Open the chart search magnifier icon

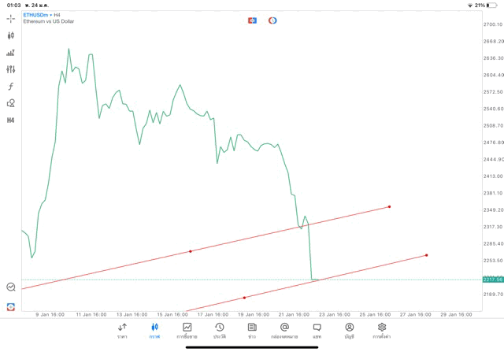point(11,287)
